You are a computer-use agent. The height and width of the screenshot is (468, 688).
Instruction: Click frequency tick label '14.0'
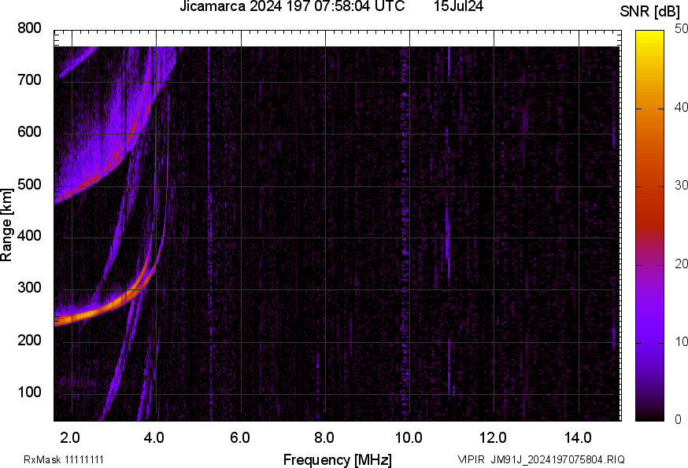tap(578, 437)
